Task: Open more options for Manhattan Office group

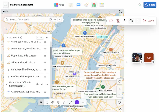Action: pos(47,84)
